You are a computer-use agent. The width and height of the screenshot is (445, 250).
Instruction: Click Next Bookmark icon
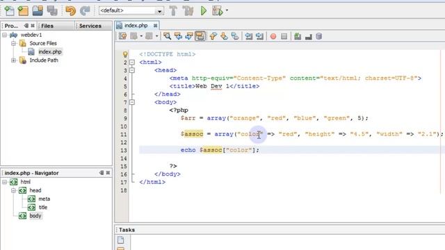click(224, 36)
